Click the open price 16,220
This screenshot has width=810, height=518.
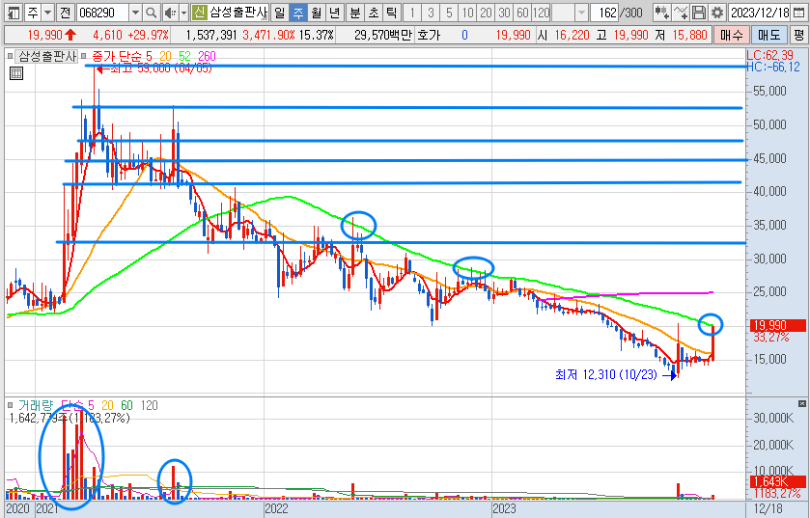[x=572, y=35]
